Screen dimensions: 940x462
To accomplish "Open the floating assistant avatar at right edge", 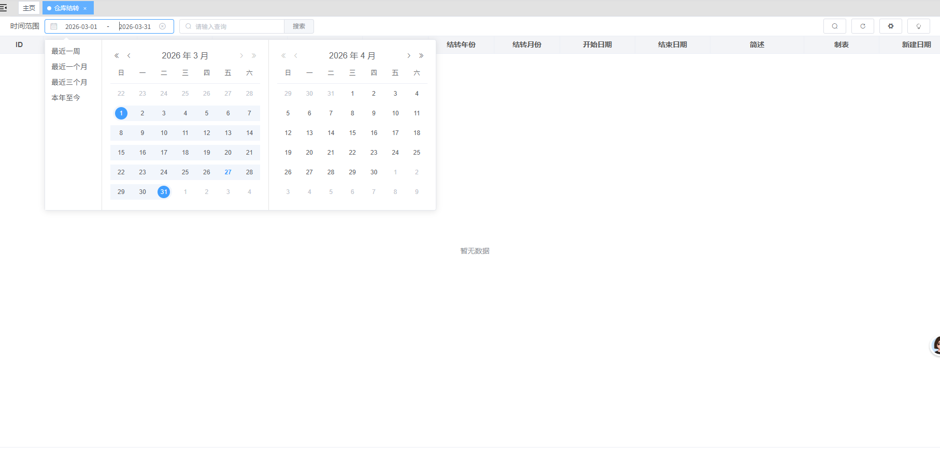I will pos(936,345).
